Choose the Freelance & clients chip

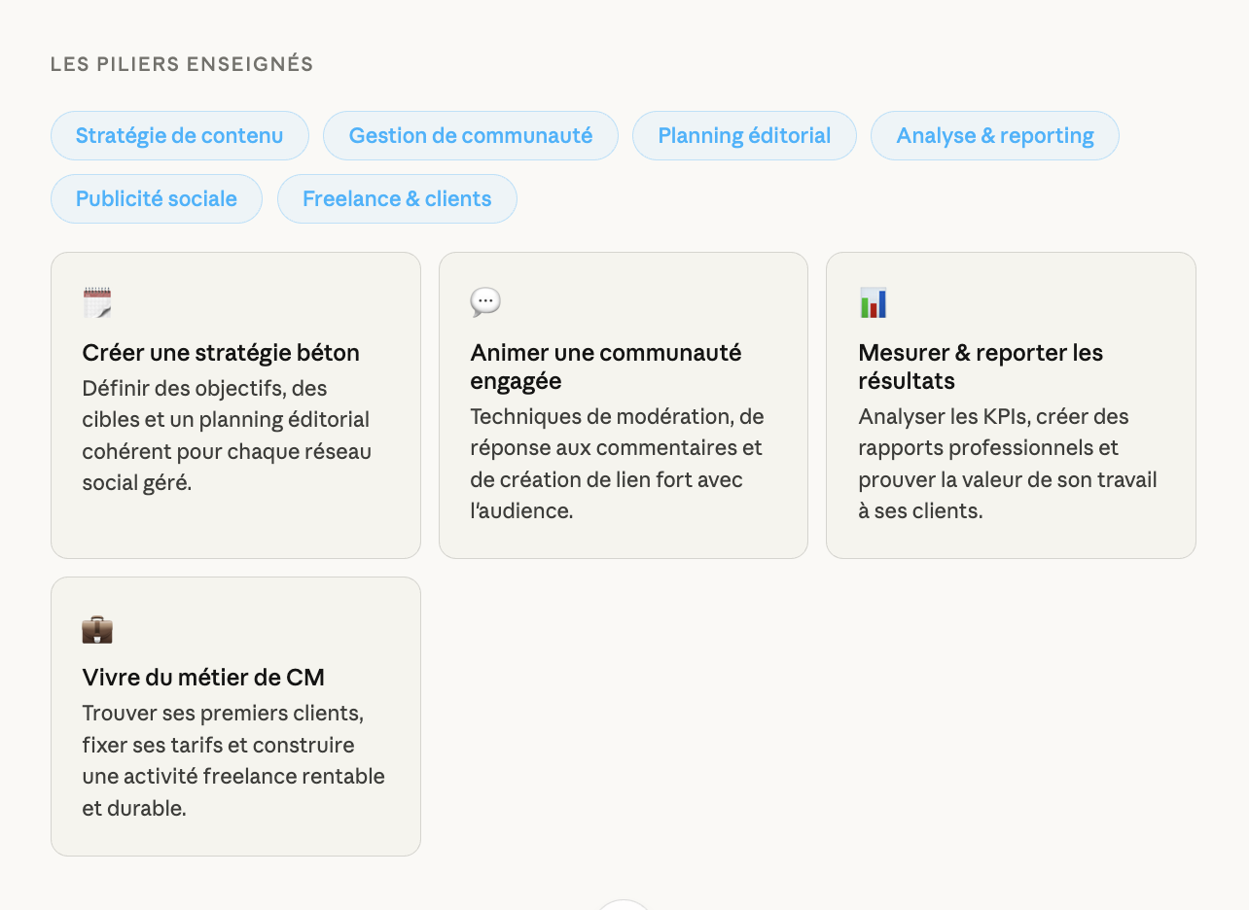pyautogui.click(x=397, y=199)
